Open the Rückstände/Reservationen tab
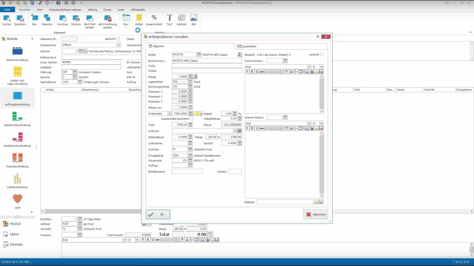 pyautogui.click(x=65, y=10)
